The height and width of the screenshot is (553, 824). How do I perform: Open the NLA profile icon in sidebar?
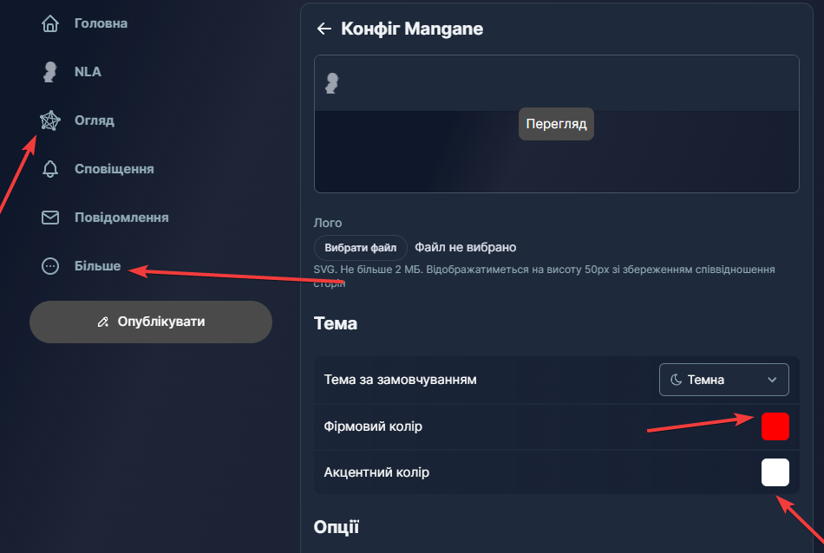pos(49,72)
